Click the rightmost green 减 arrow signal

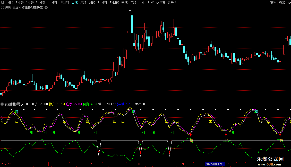pyautogui.click(x=255, y=112)
